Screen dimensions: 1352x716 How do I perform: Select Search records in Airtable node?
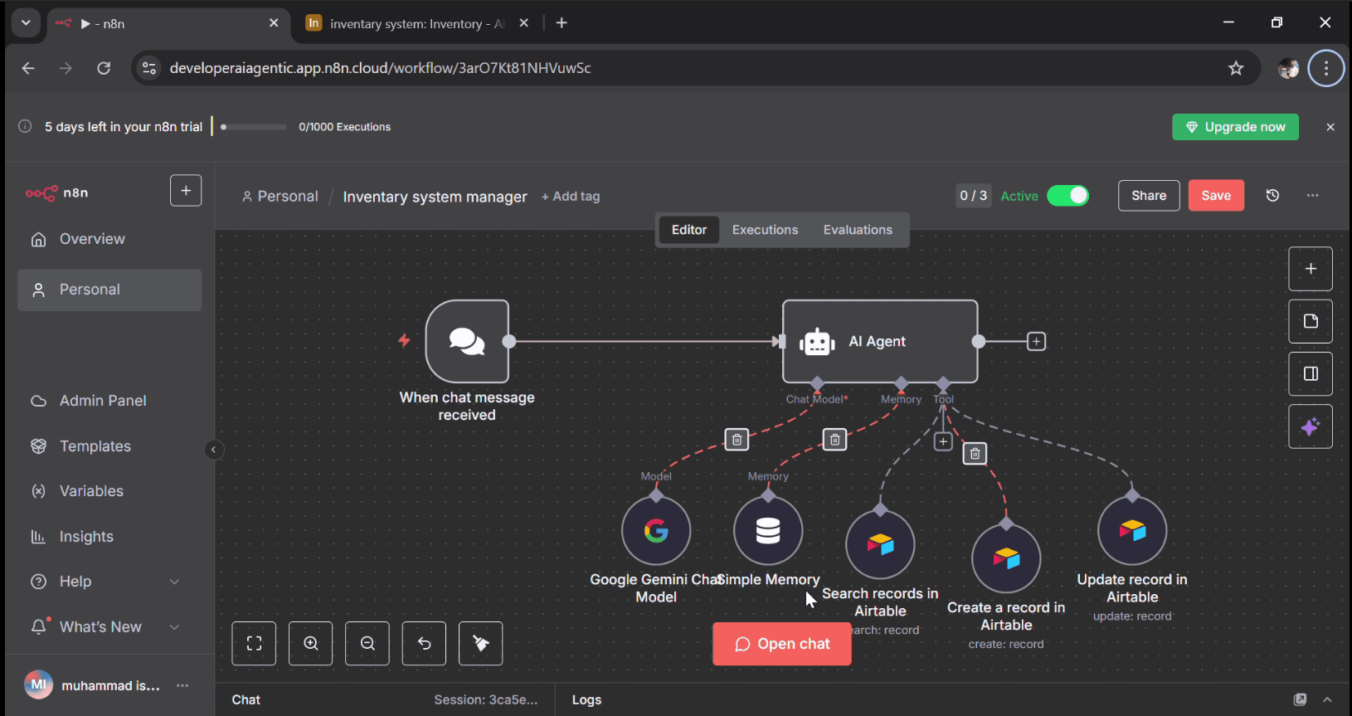(x=880, y=544)
